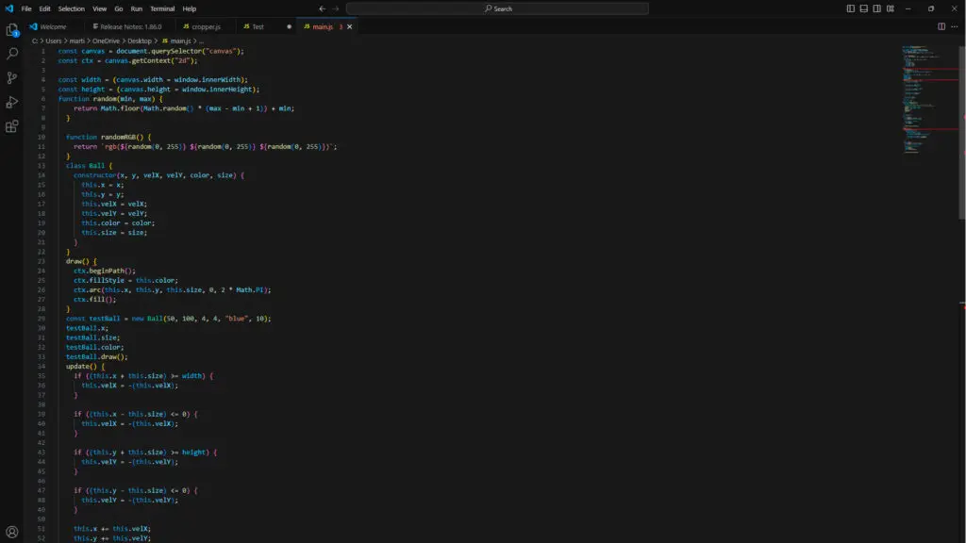Click unsaved dot on Test tab

(289, 26)
